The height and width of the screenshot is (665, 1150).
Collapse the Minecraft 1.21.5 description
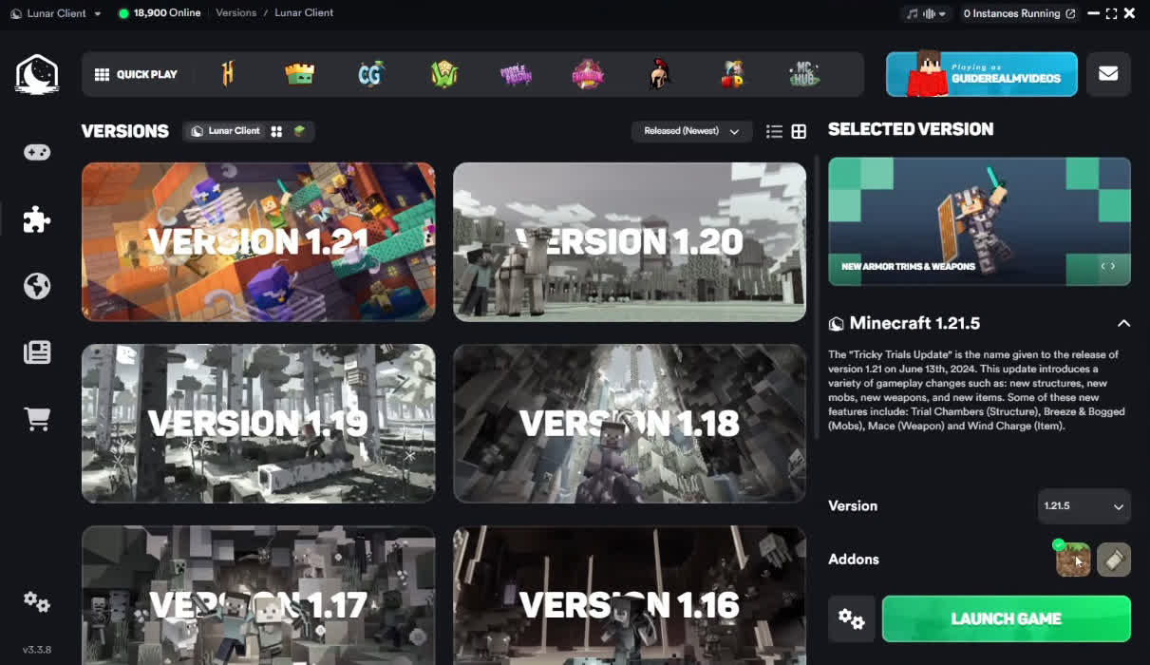(x=1123, y=324)
